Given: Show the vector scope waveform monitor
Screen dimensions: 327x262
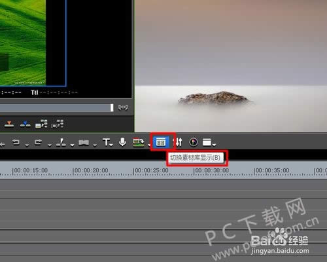Looking at the screenshot, I should [194, 142].
